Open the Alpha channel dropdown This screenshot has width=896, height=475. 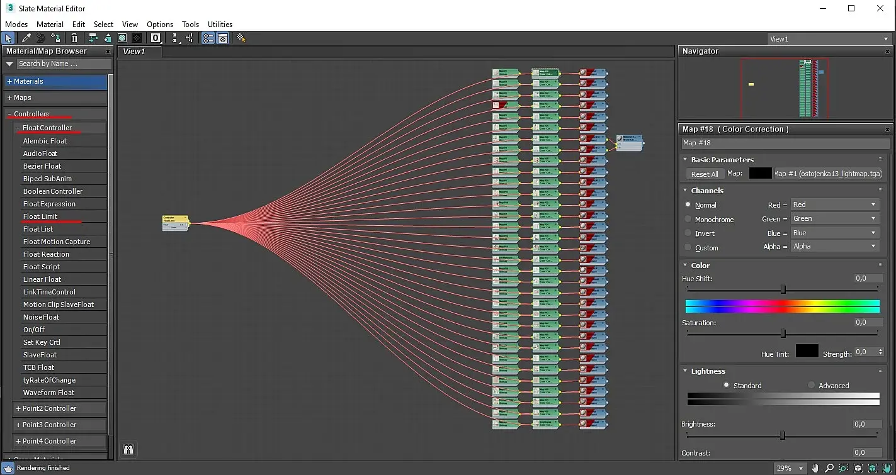click(834, 247)
